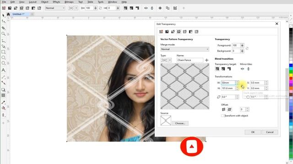Open pattern Type dropdown in dialog
Screen dimensions: 293x164
point(170,60)
